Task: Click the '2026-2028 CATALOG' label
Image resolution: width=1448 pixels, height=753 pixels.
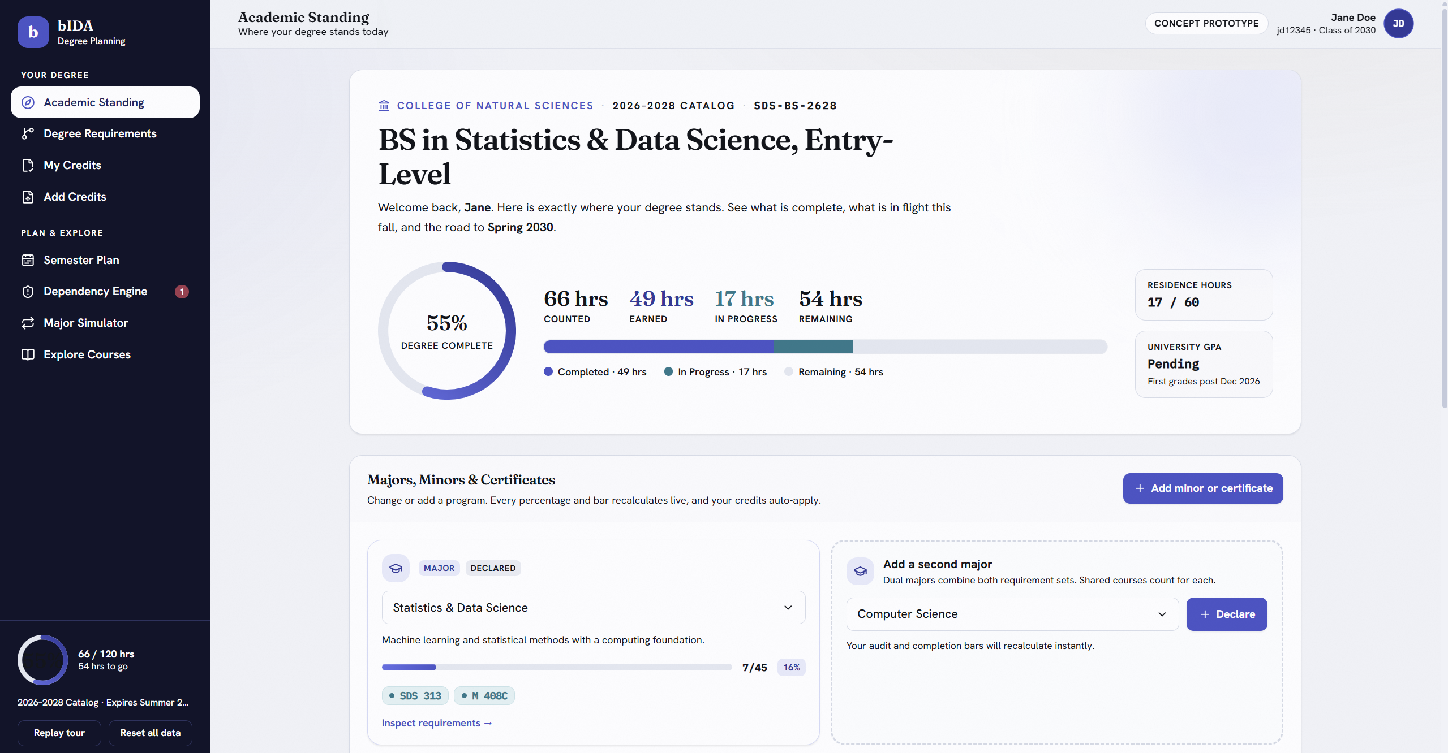Action: (x=673, y=106)
